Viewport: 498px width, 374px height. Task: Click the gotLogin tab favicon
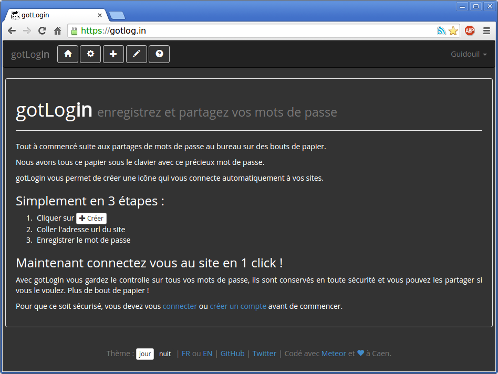(15, 15)
